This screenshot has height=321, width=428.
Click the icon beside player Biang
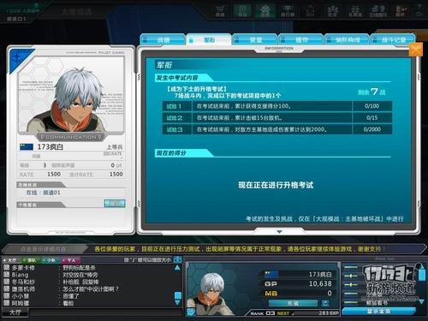pos(6,275)
